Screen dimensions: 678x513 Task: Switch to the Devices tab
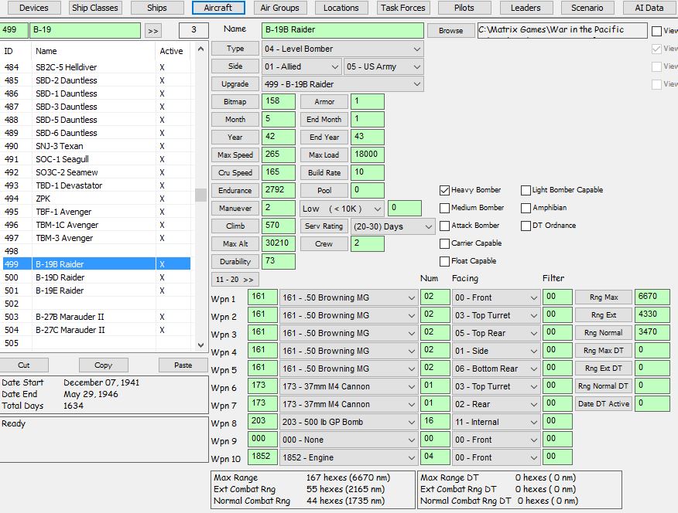pos(34,8)
